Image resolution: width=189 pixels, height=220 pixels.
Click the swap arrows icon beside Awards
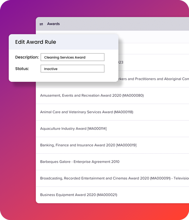click(x=41, y=24)
